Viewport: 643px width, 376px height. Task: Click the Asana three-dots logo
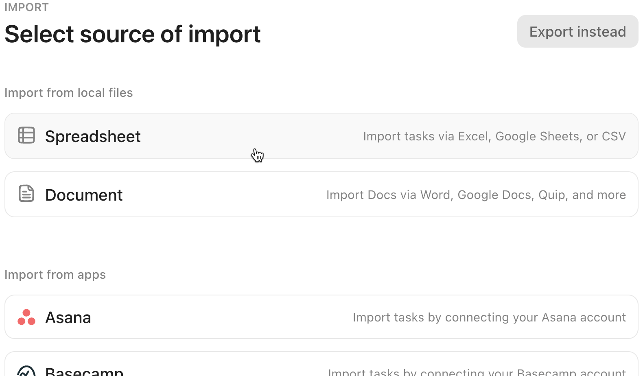[26, 317]
